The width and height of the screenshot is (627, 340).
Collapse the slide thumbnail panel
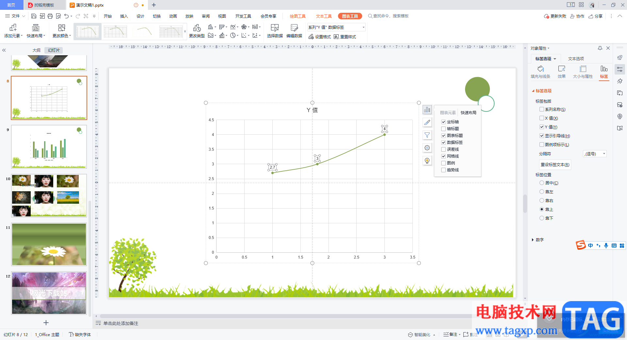point(4,50)
